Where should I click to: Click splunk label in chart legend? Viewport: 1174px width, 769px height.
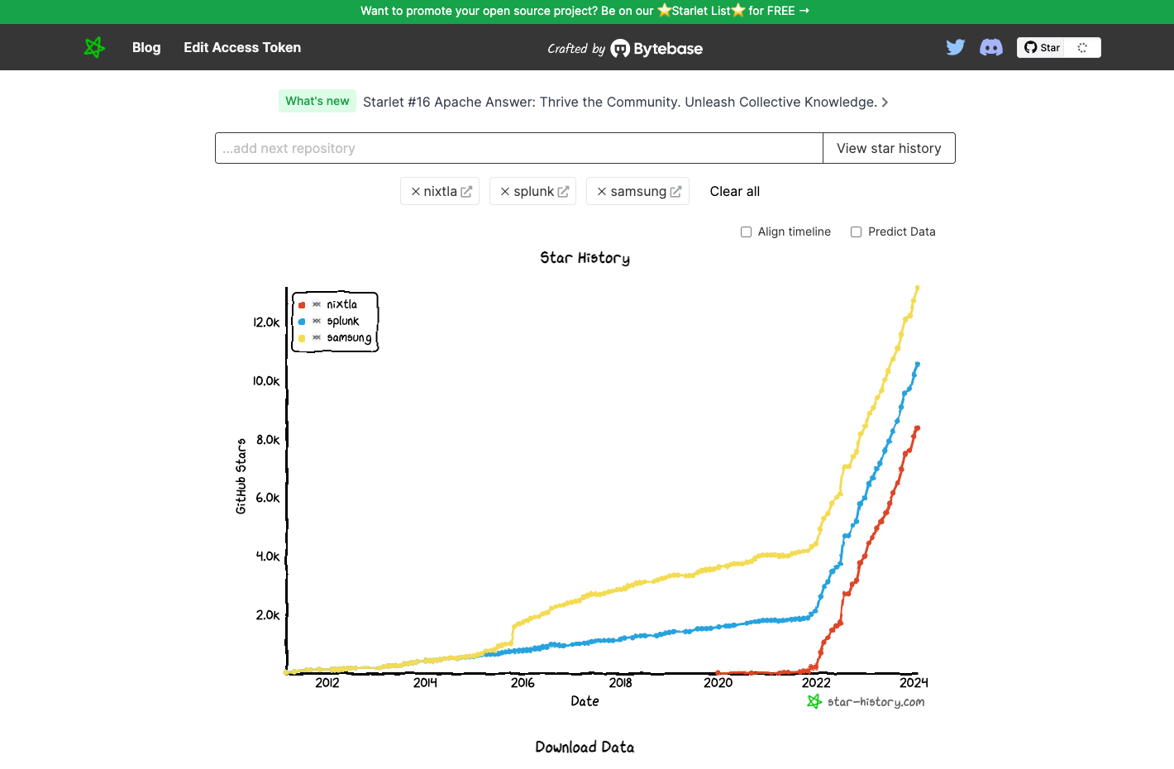click(x=343, y=321)
